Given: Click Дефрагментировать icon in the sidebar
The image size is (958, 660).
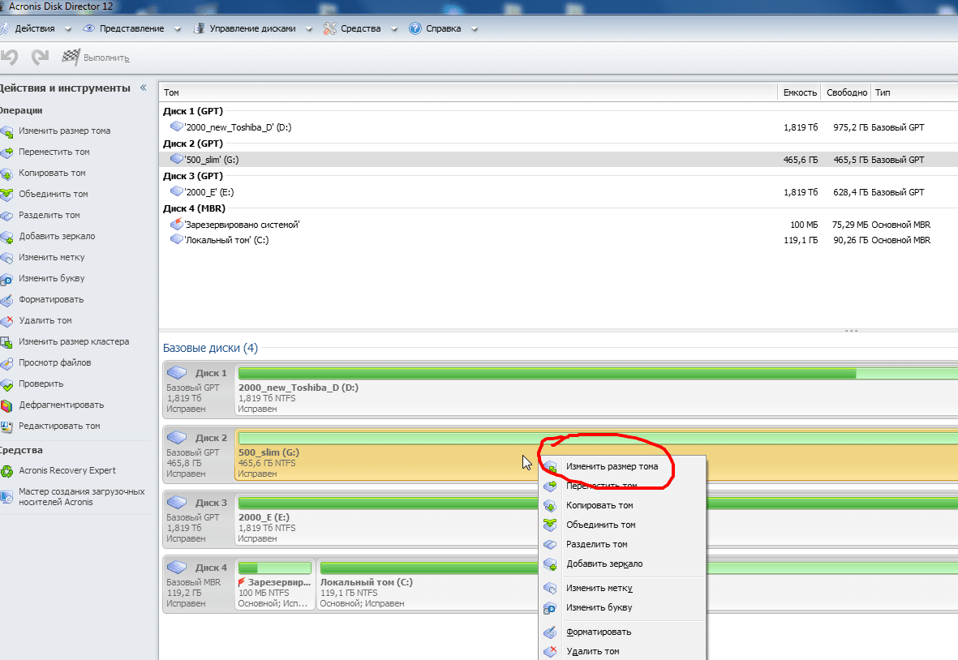Looking at the screenshot, I should coord(6,405).
